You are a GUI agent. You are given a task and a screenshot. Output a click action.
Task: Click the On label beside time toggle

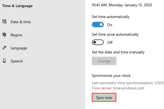tap(110, 25)
